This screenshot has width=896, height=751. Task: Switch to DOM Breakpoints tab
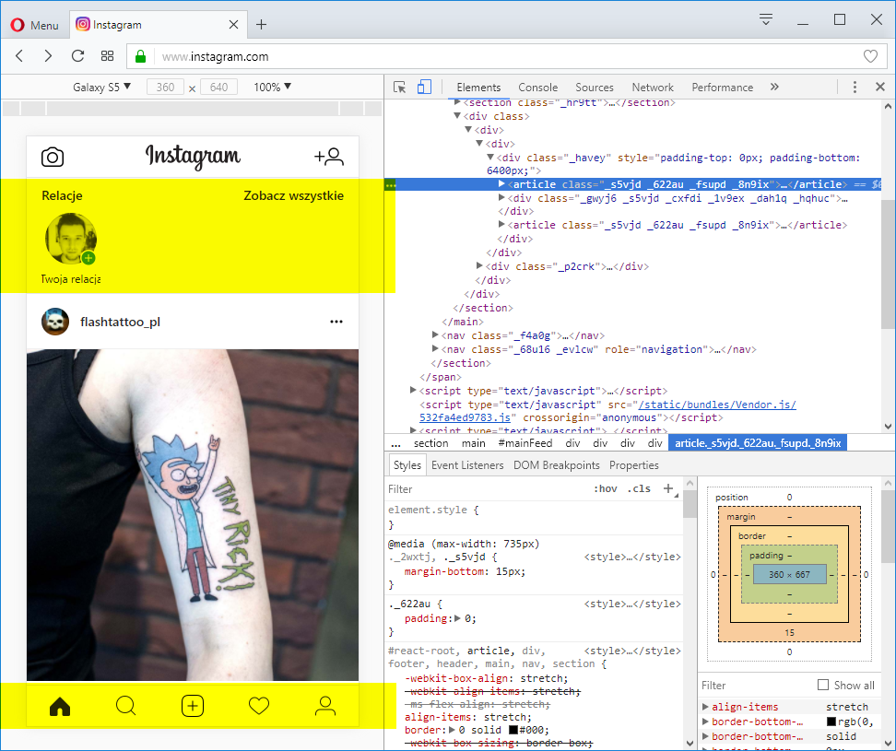[x=557, y=465]
